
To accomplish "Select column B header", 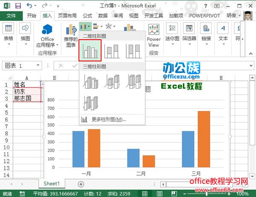I will 55,78.
